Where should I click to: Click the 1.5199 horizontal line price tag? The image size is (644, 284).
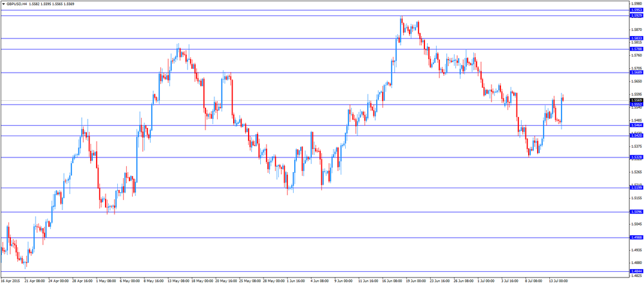click(636, 188)
